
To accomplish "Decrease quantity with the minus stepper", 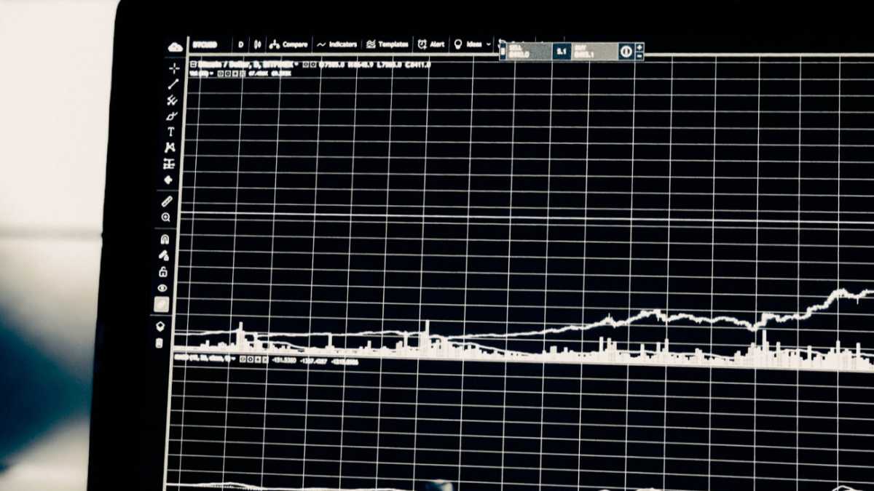I will (639, 56).
